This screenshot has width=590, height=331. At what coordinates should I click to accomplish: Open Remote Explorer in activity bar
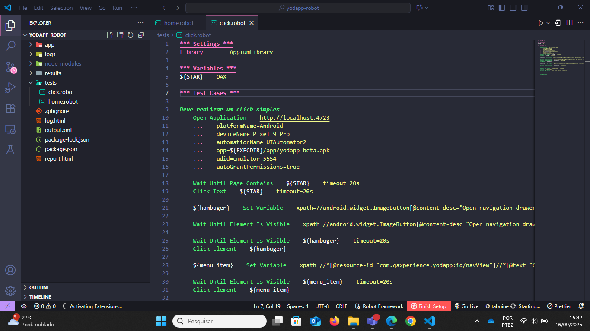(x=10, y=129)
